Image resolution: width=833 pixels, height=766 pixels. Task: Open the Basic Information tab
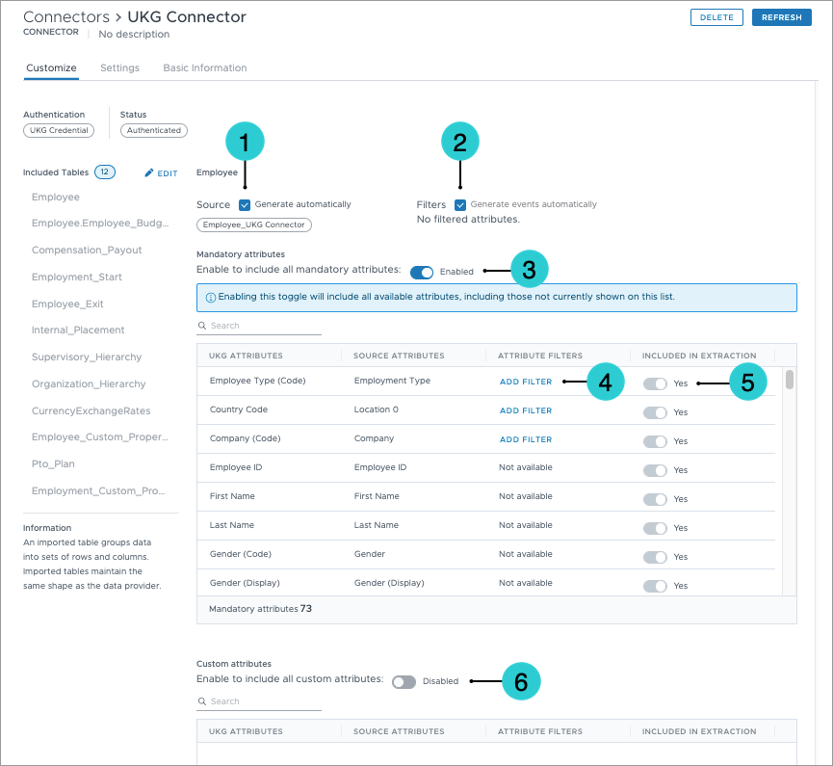[x=205, y=68]
